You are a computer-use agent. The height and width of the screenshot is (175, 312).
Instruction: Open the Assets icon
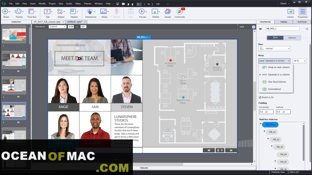click(168, 12)
